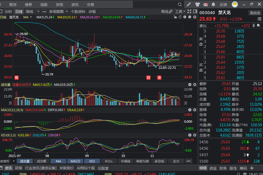Zoom out chart with minus icon
This screenshot has width=263, height=175.
pos(190,17)
